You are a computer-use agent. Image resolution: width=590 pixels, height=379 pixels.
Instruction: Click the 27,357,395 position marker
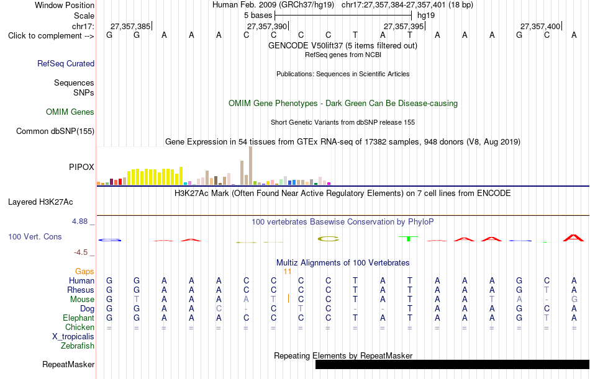tap(403, 26)
